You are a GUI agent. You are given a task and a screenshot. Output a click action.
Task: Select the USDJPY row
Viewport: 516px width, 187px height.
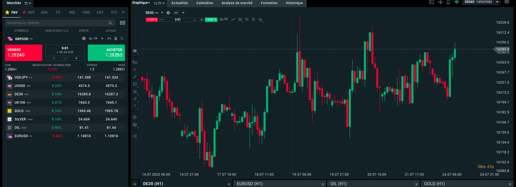(x=65, y=77)
